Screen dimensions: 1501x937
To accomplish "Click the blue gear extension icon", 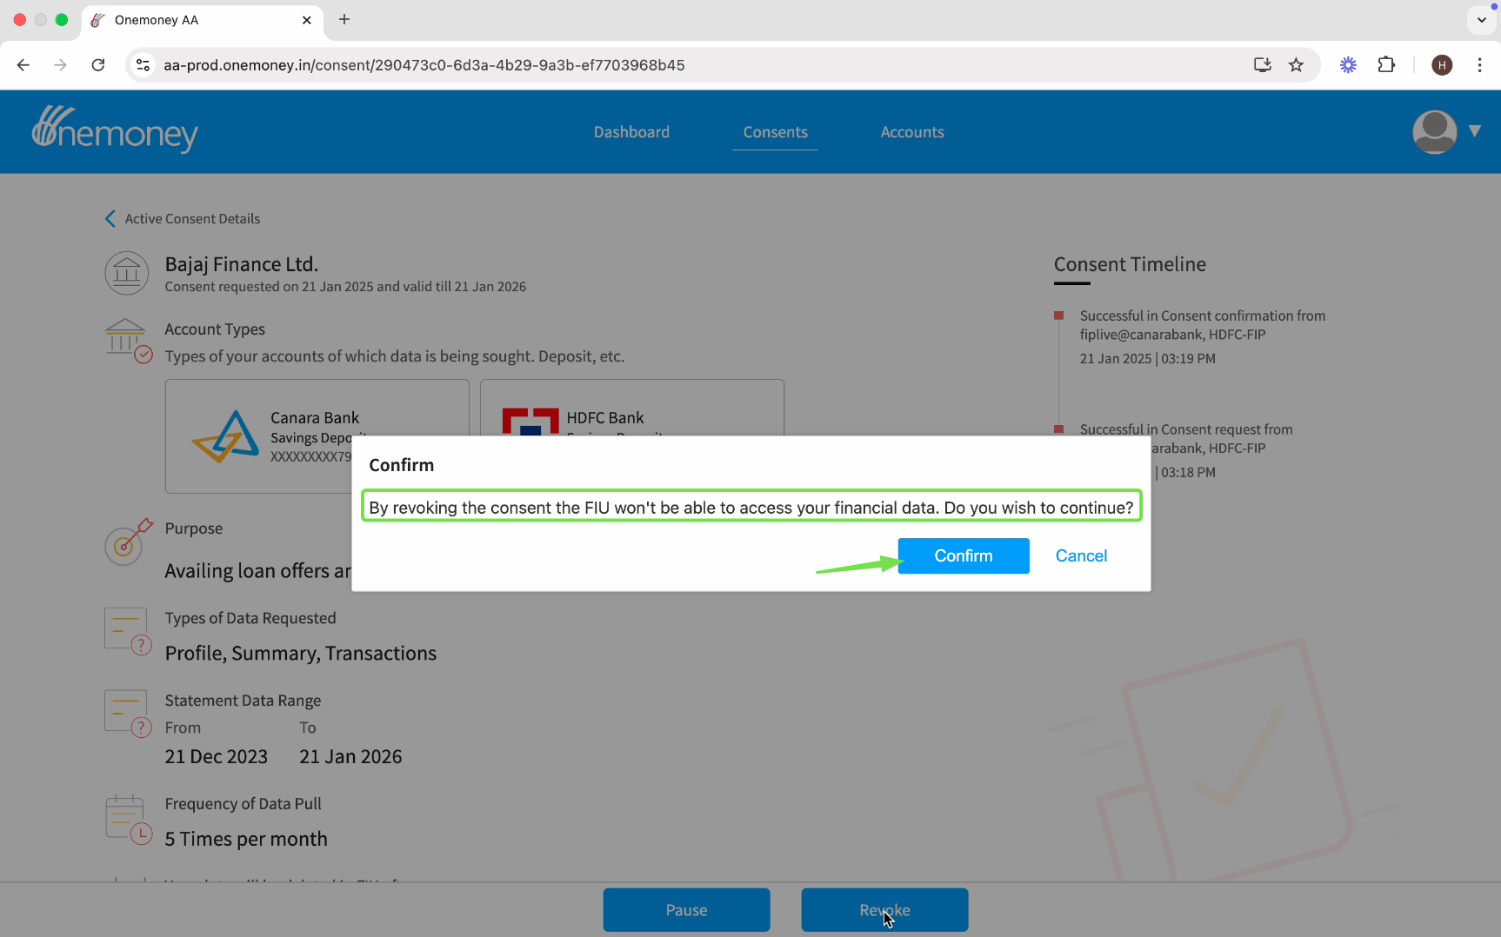I will point(1348,65).
